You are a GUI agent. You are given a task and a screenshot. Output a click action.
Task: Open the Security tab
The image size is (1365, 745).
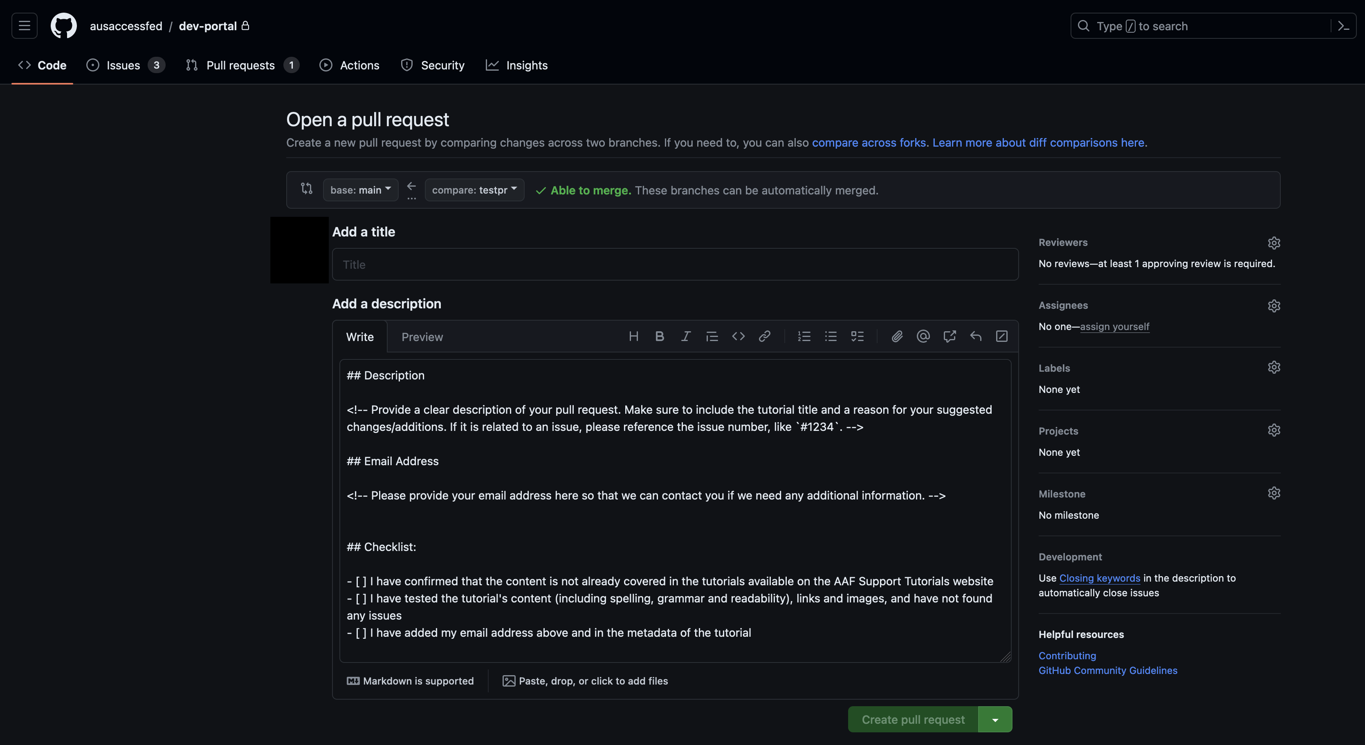click(x=432, y=65)
